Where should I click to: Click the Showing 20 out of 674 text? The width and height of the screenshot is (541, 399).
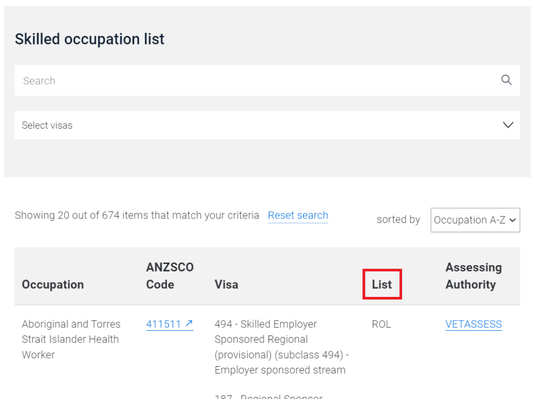(137, 215)
